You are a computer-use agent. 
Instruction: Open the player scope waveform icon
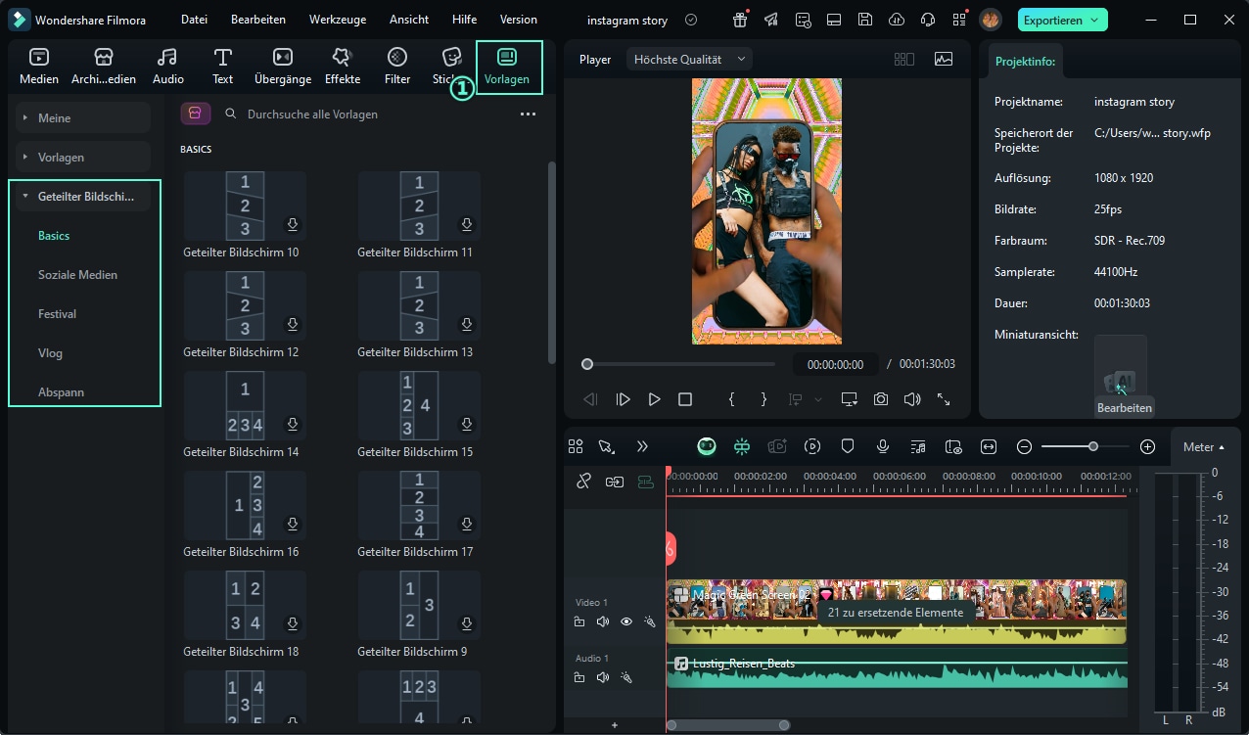(x=944, y=59)
